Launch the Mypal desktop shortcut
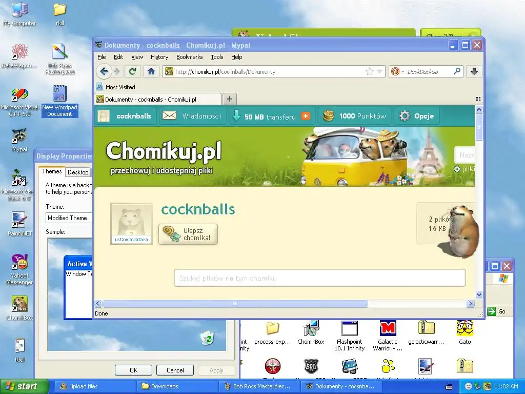Viewport: 525px width, 394px height. pyautogui.click(x=19, y=140)
